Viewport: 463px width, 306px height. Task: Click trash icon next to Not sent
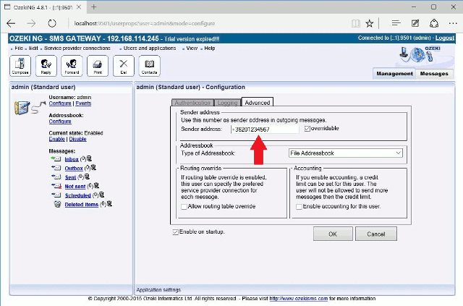[96, 185]
